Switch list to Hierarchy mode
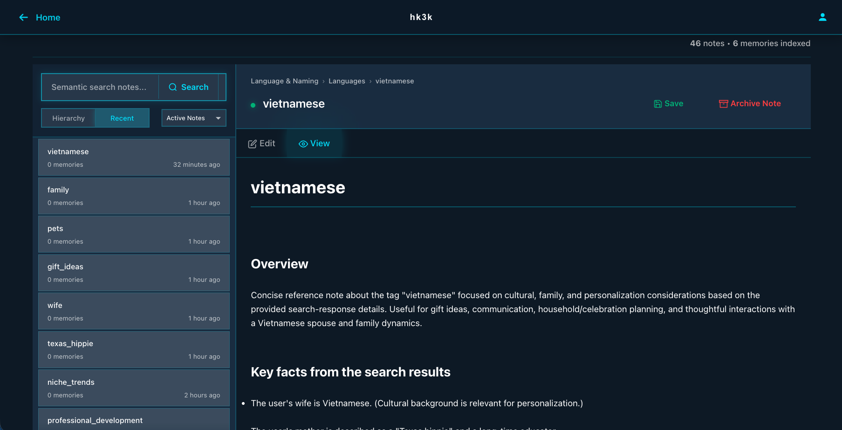 (x=68, y=118)
